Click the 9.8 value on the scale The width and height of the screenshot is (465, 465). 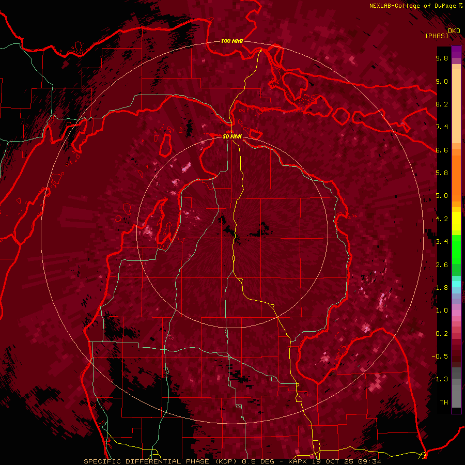(x=442, y=58)
